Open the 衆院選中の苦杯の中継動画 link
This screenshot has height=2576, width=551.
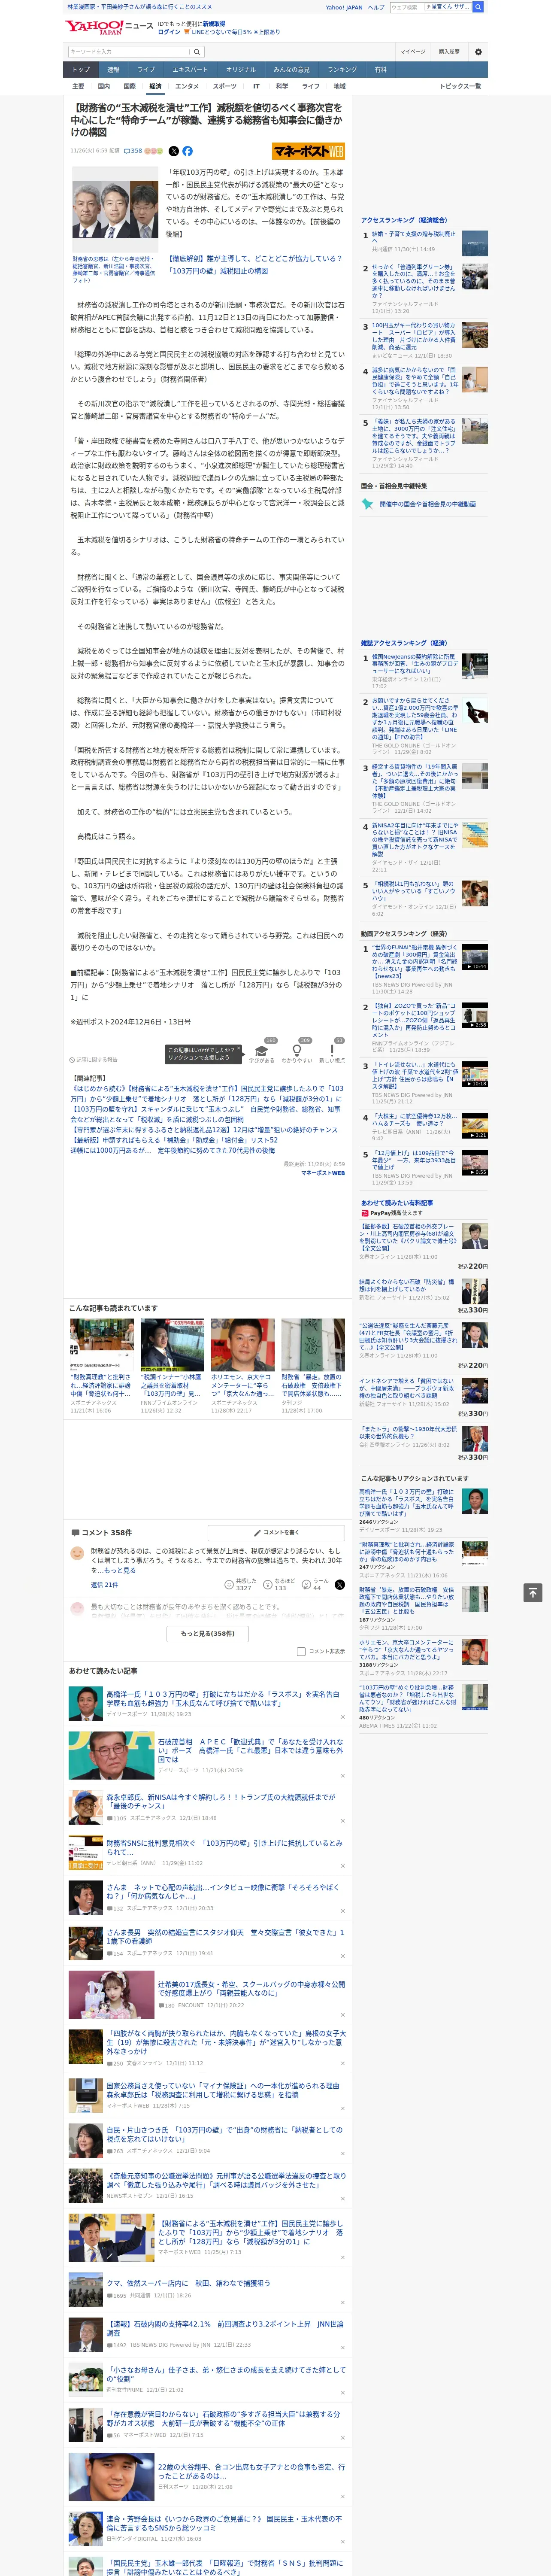427,504
